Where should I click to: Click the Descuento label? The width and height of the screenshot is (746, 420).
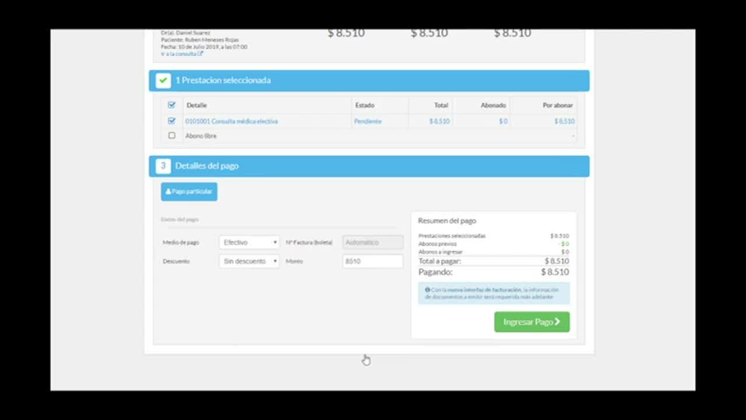pos(176,261)
